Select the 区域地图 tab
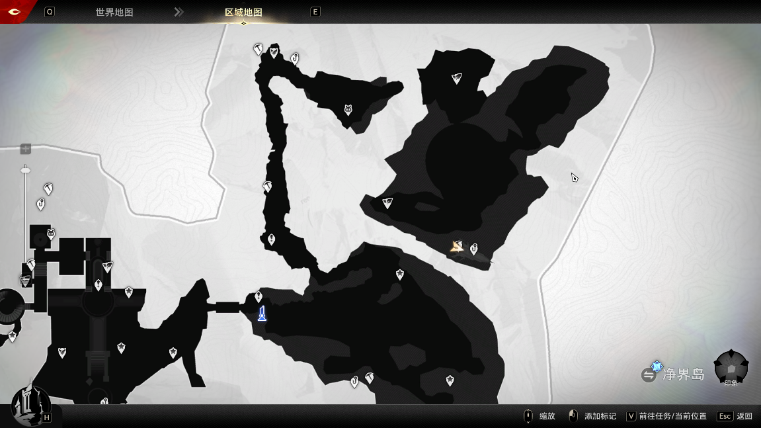This screenshot has width=761, height=428. (x=243, y=12)
